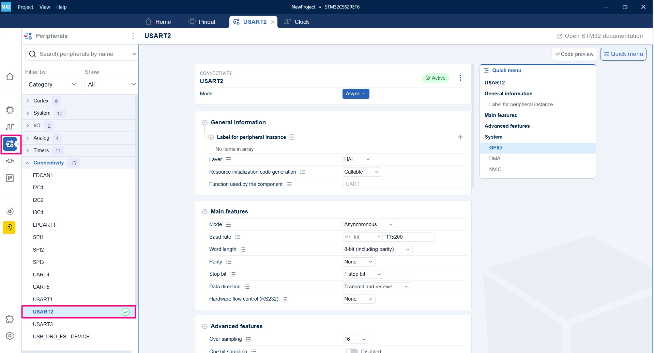Viewport: 654px width, 353px height.
Task: Open the Show All dropdown
Action: coord(111,84)
